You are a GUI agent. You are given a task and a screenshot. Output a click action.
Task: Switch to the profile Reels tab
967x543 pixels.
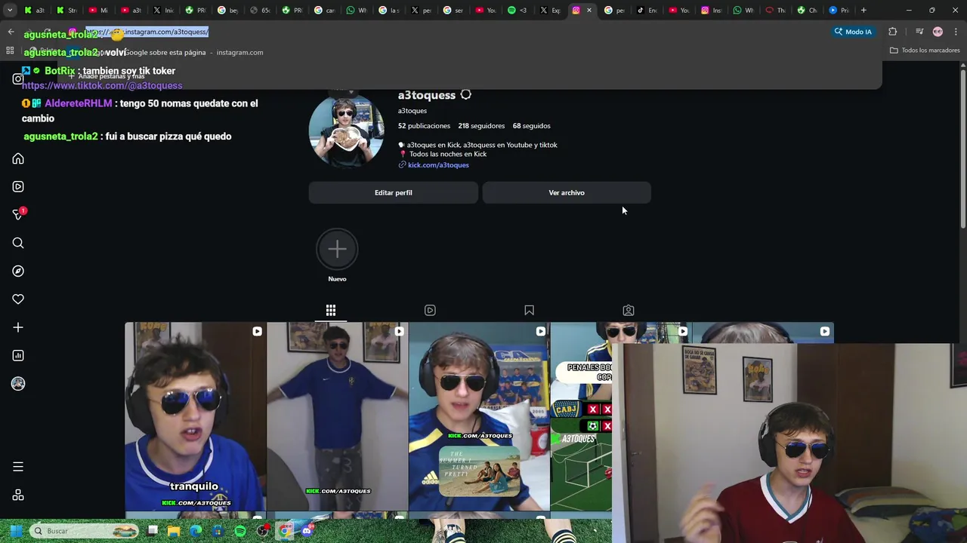pyautogui.click(x=430, y=310)
